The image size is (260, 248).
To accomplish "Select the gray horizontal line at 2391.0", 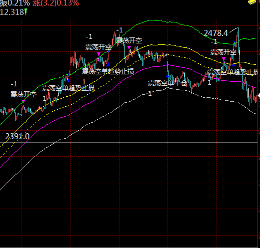I will point(129,143).
